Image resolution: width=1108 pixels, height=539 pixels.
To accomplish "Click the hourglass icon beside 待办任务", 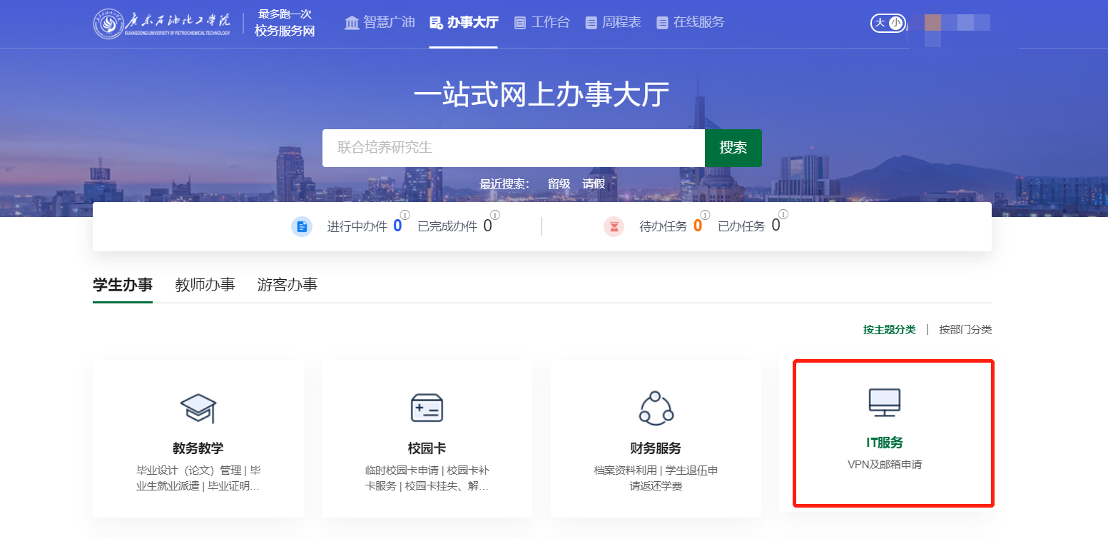I will click(x=614, y=227).
